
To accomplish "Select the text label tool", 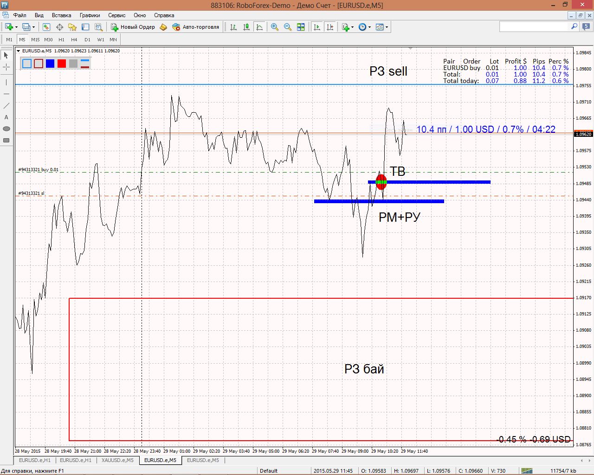I will 6,117.
